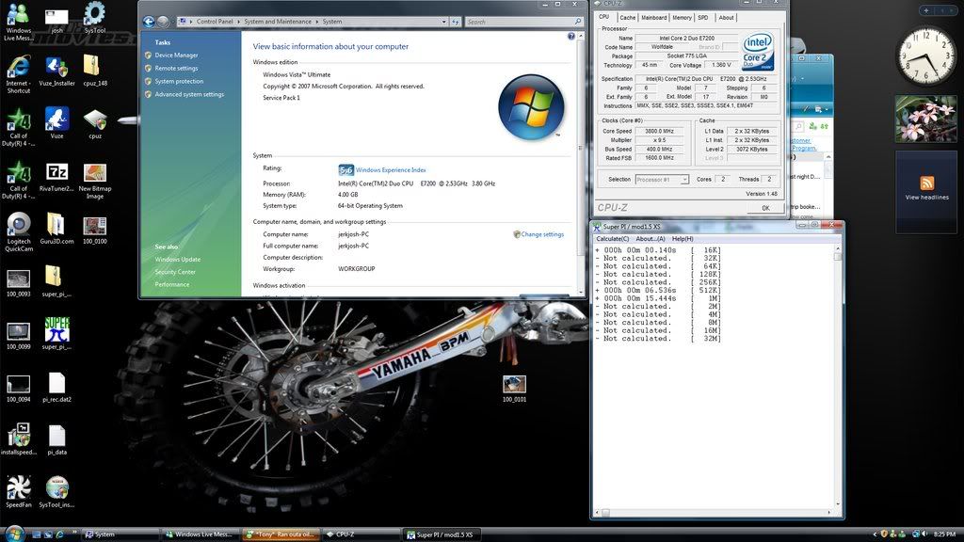
Task: Switch to the Memory tab in CPU-Z
Action: pyautogui.click(x=682, y=17)
